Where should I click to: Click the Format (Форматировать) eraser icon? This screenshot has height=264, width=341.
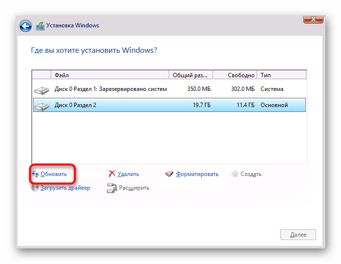click(169, 174)
